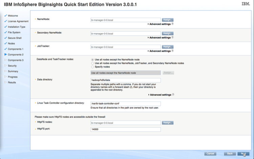254x159 pixels.
Task: Click the help icon beside Secondary NameNode Advanced settings
Action: pos(172,37)
